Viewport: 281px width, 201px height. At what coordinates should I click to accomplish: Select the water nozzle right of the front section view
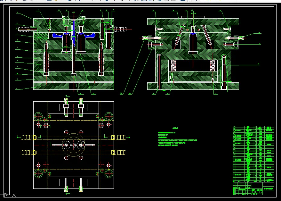pyautogui.click(x=120, y=29)
